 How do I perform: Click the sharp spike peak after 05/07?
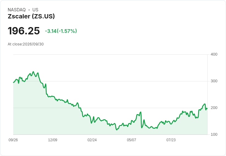click(x=141, y=112)
